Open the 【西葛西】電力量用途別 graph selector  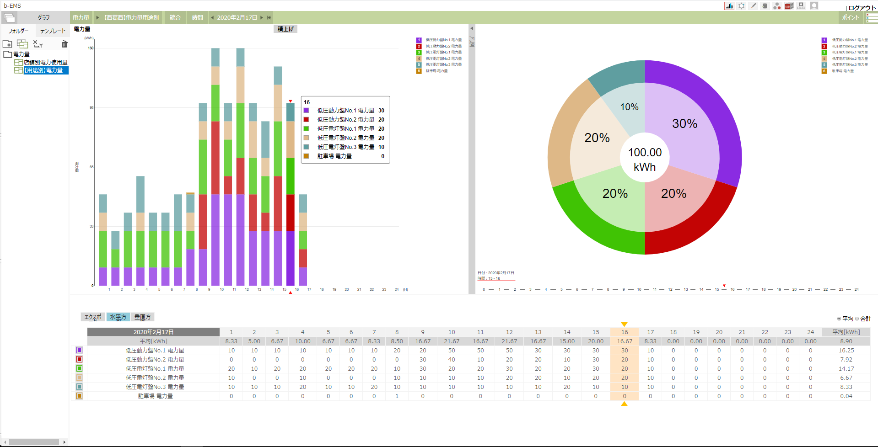click(x=132, y=18)
